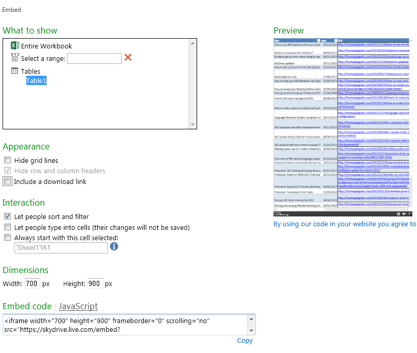Open the agreement link under the preview

click(x=344, y=224)
